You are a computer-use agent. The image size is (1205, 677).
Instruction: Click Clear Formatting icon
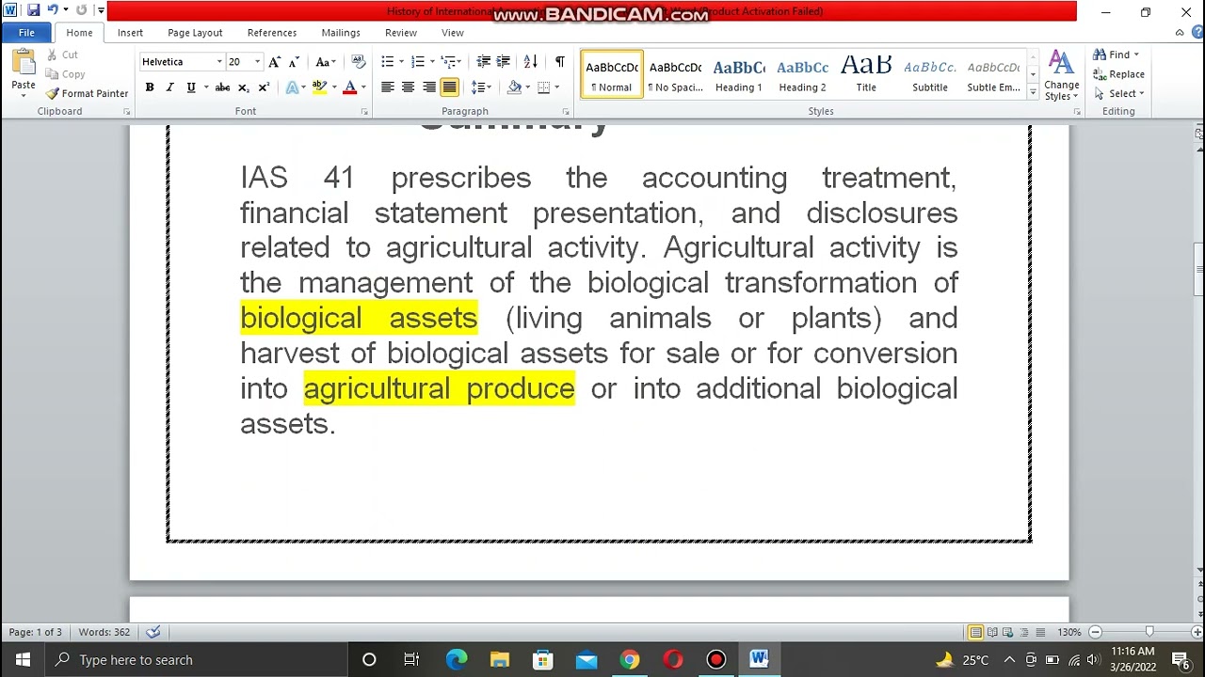[358, 62]
